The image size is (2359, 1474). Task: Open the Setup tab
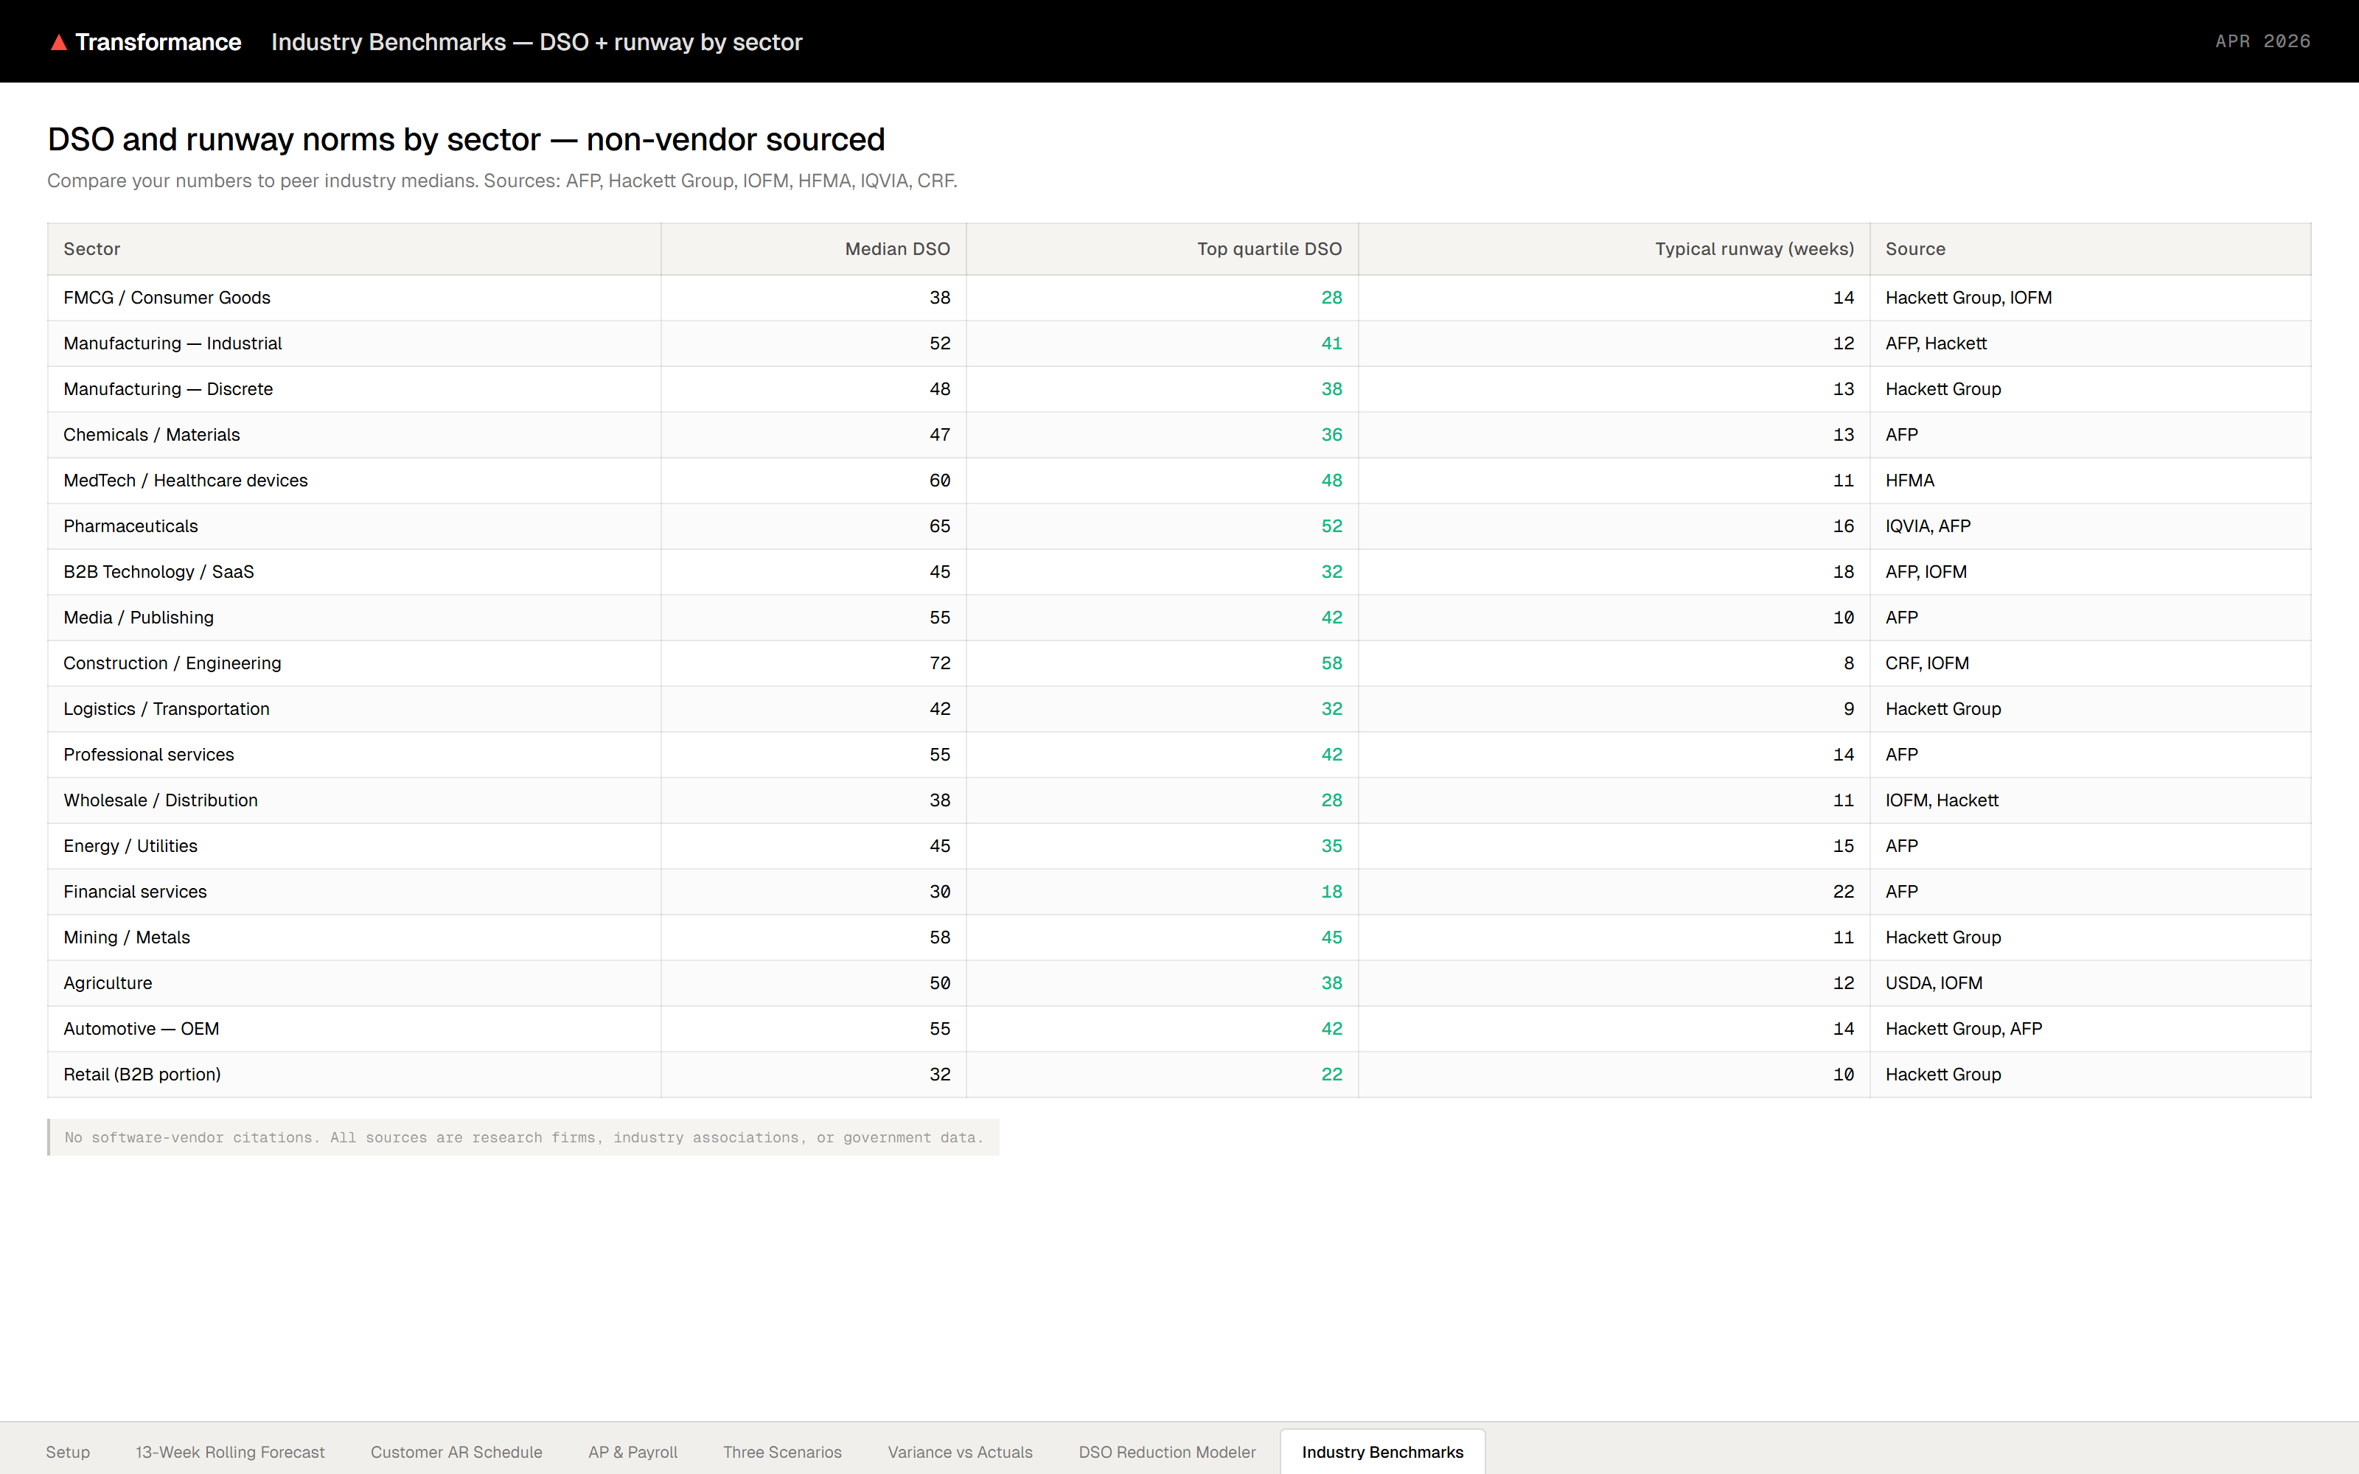pyautogui.click(x=69, y=1452)
